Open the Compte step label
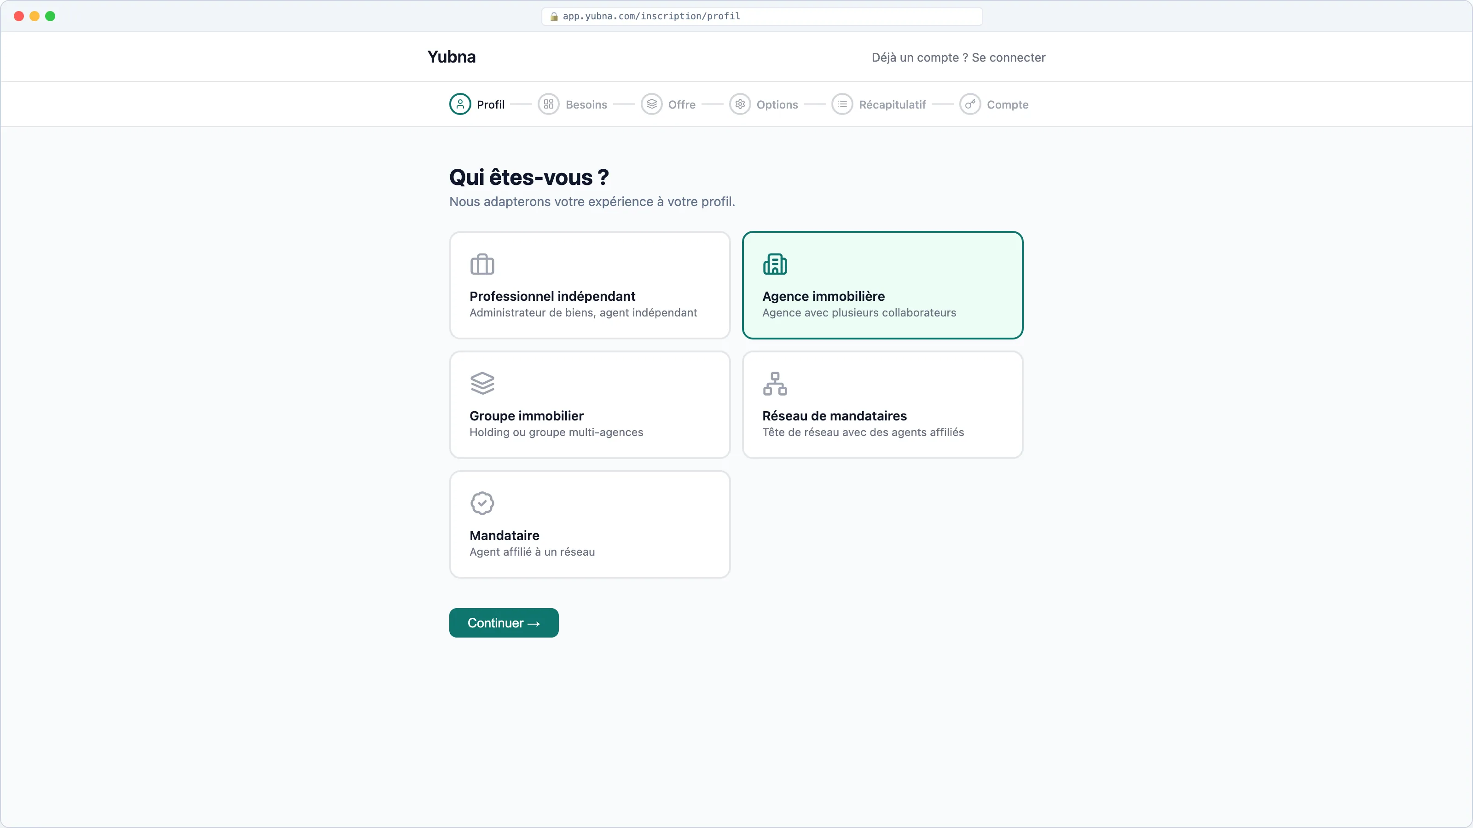Viewport: 1473px width, 828px height. tap(1008, 104)
